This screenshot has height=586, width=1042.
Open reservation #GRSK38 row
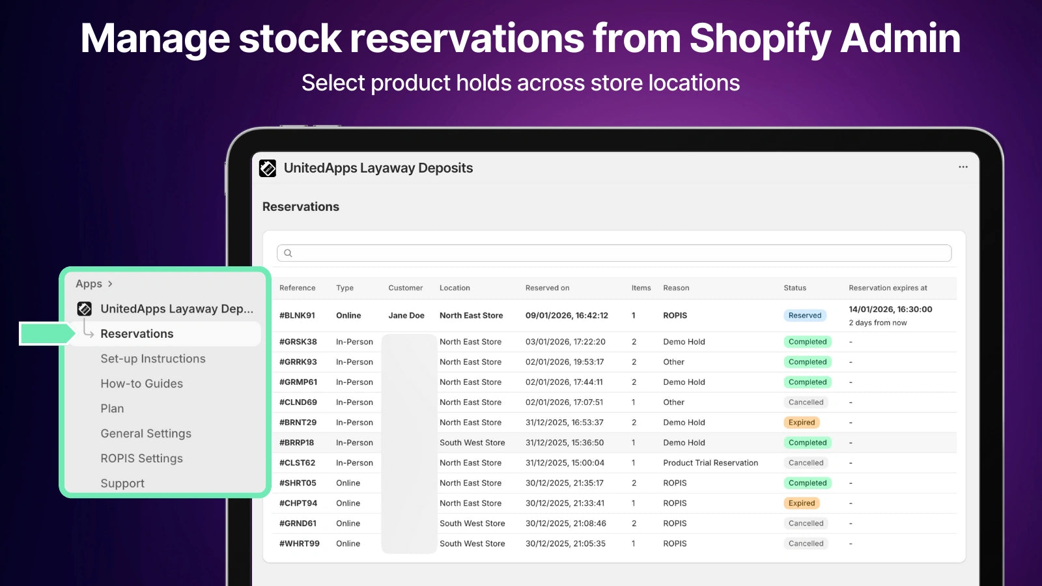pos(298,342)
